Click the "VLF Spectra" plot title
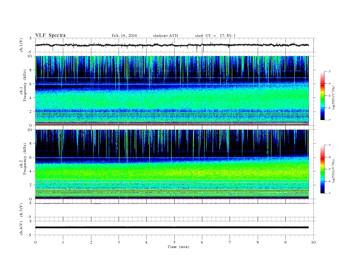Screen dimensions: 353x272 click(x=50, y=35)
